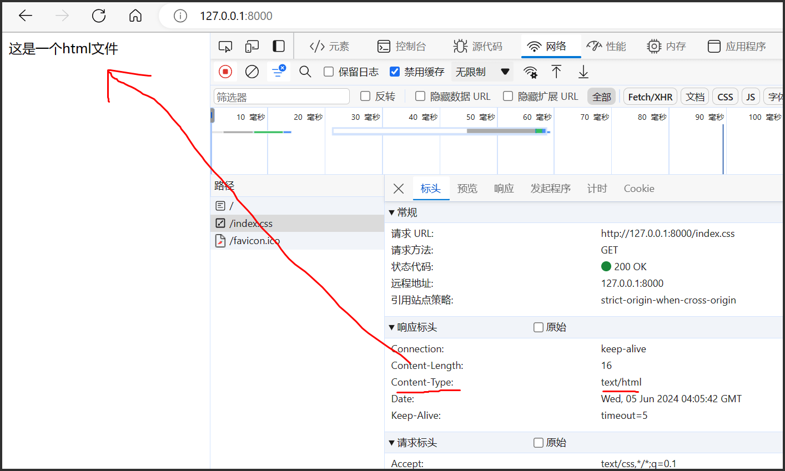Click the strict-origin-when-cross-origin value

(x=668, y=300)
